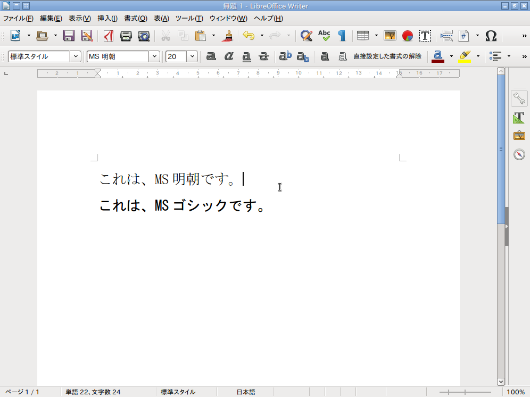Open Print Preview

(144, 36)
